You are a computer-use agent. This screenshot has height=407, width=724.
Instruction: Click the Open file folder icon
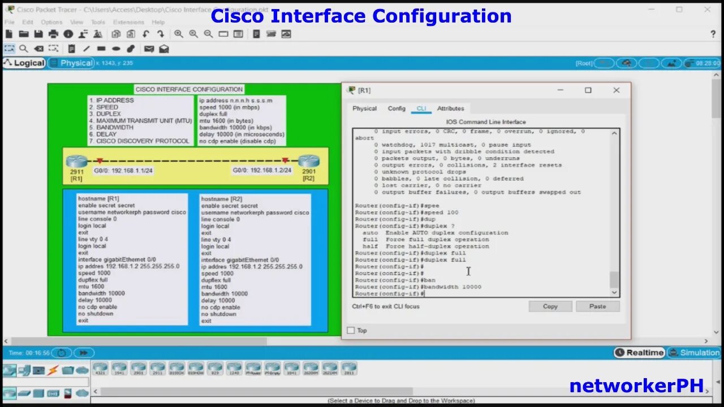24,34
